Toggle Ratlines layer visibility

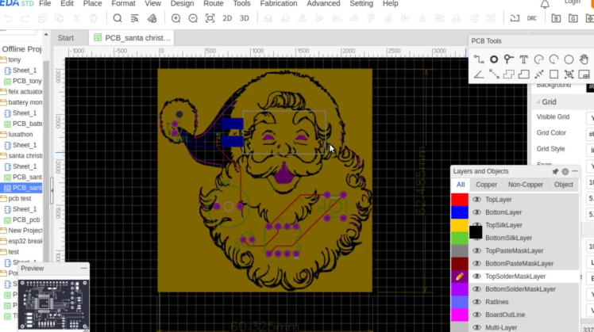(x=476, y=302)
